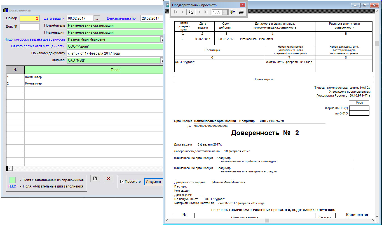Image resolution: width=382 pixels, height=225 pixels.
Task: Open date picker next to Дата выдачи
Action: (x=97, y=18)
